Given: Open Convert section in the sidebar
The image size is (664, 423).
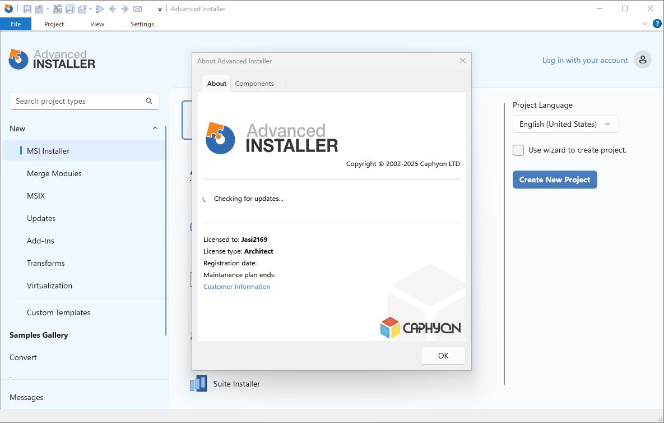Looking at the screenshot, I should point(23,357).
